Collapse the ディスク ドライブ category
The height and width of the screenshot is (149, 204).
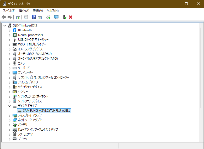click(10, 106)
